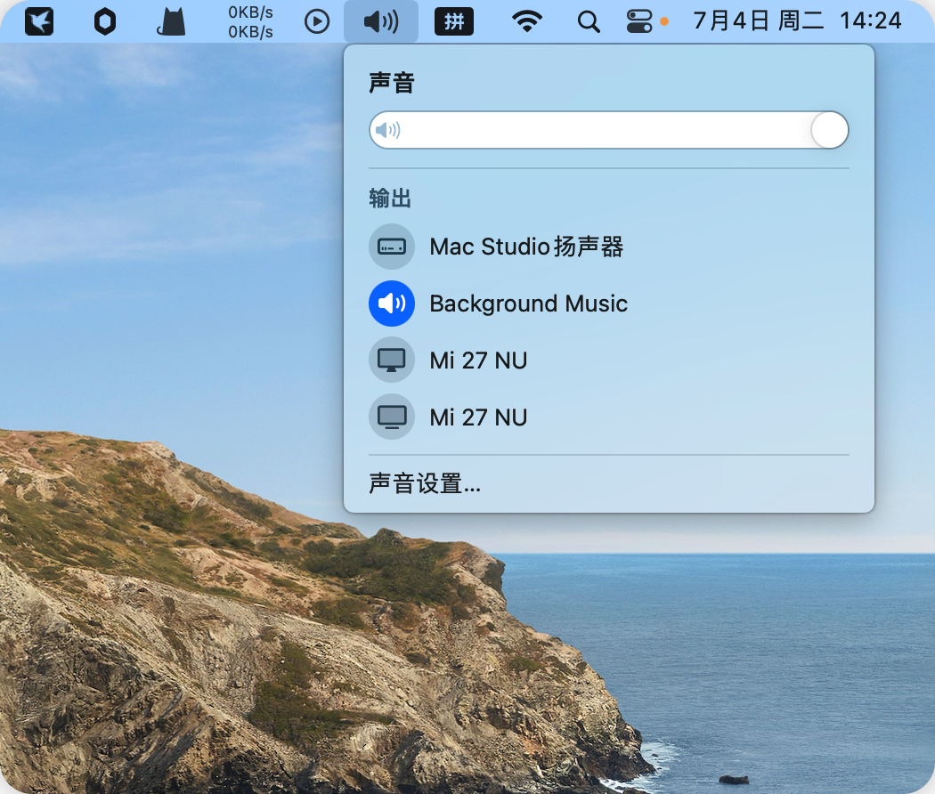Open 声音设置... from the sound menu
The height and width of the screenshot is (794, 935).
425,484
